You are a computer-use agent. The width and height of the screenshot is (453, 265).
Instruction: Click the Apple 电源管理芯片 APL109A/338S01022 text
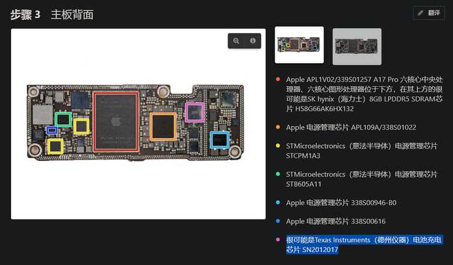351,127
